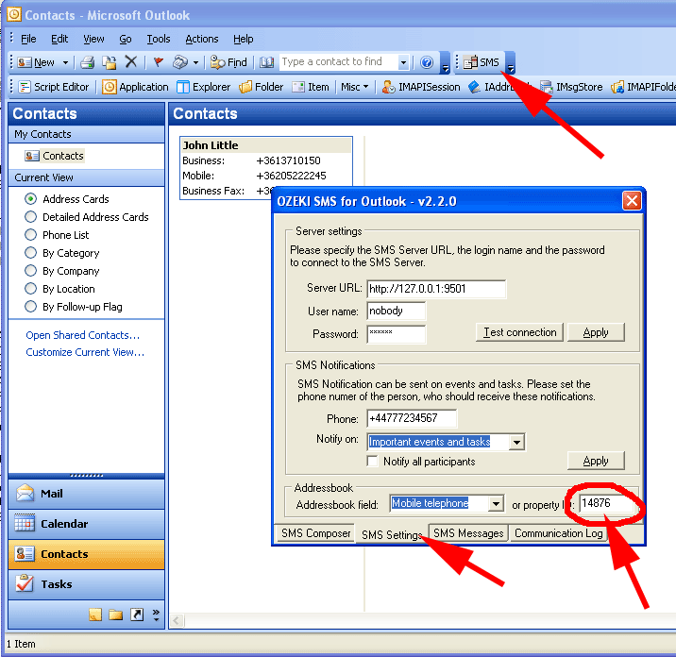The height and width of the screenshot is (657, 676).
Task: Open the Notify on dropdown
Action: click(x=516, y=442)
